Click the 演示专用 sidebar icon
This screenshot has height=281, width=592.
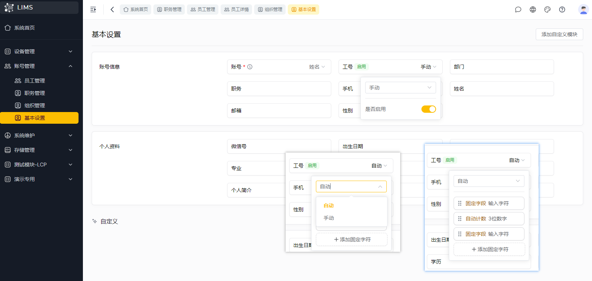pos(8,179)
